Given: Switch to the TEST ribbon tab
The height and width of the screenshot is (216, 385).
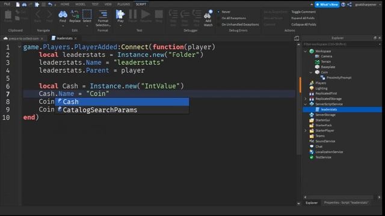Looking at the screenshot, I should 95,4.
